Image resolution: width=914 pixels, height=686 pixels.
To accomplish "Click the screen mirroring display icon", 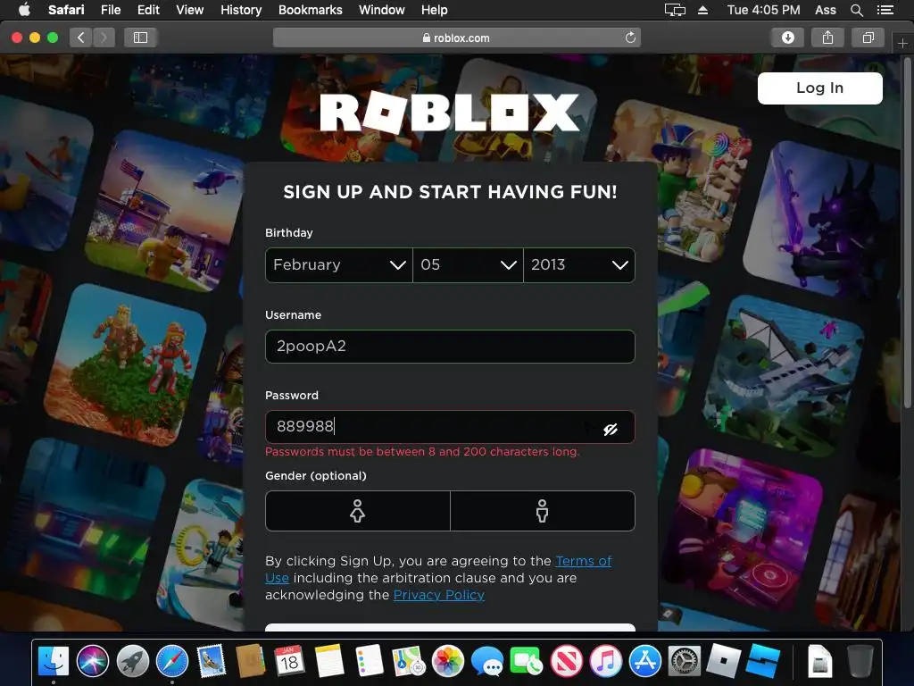I will (675, 10).
